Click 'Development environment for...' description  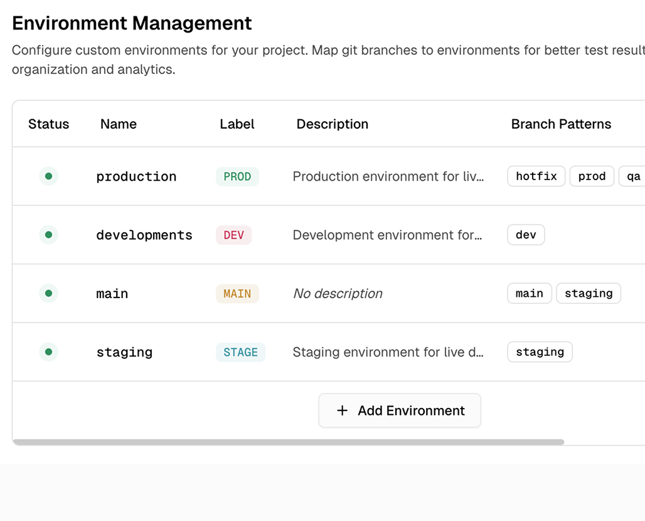tap(387, 235)
